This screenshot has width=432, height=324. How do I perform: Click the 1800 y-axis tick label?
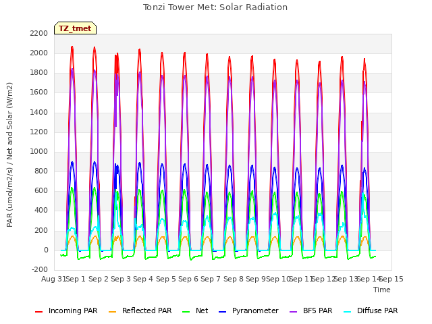[39, 73]
